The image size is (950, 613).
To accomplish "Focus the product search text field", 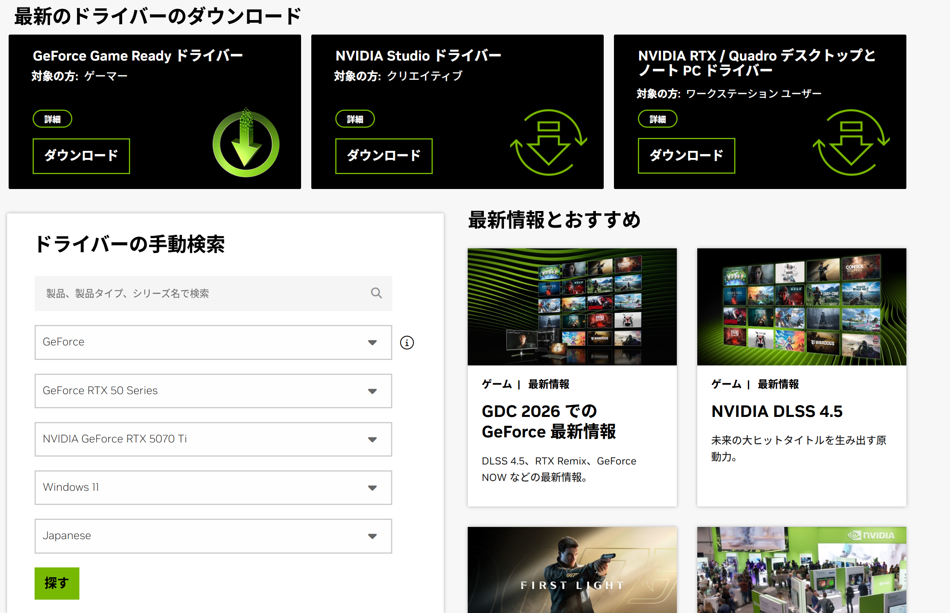I will (199, 294).
